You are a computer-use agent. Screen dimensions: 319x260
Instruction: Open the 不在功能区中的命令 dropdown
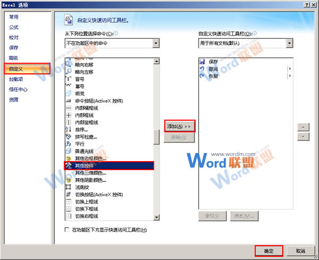(x=156, y=43)
